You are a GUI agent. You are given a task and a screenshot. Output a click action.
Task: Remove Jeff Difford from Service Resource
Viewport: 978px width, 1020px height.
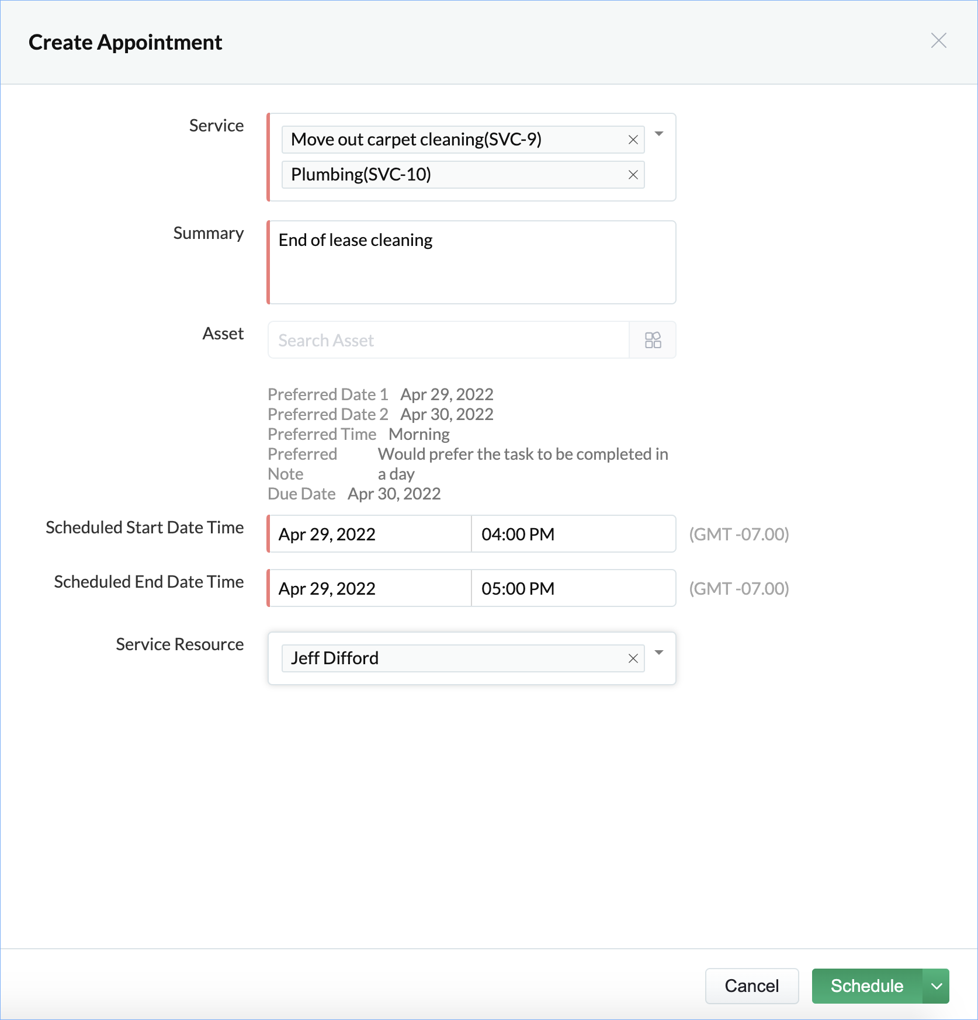[x=633, y=658]
